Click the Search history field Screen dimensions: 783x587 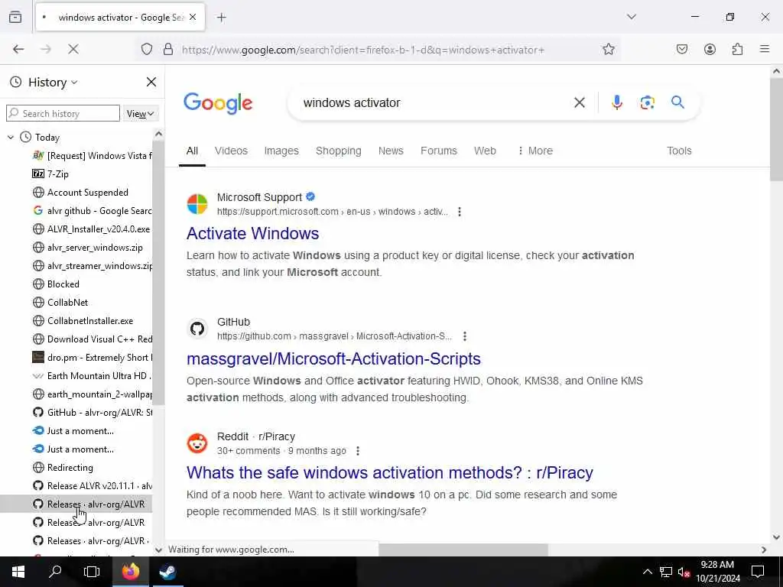[x=63, y=113]
